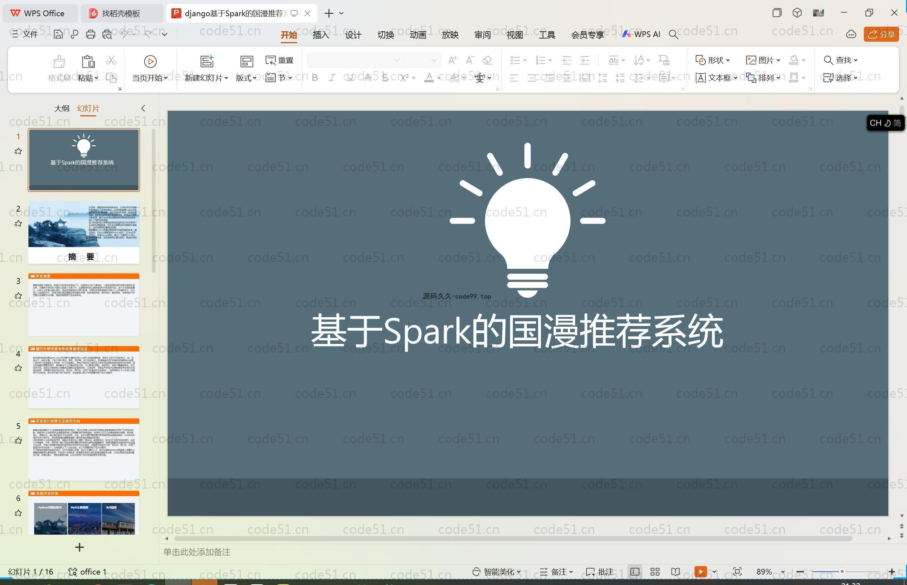Open highlight color picker
The height and width of the screenshot is (585, 907).
click(454, 77)
